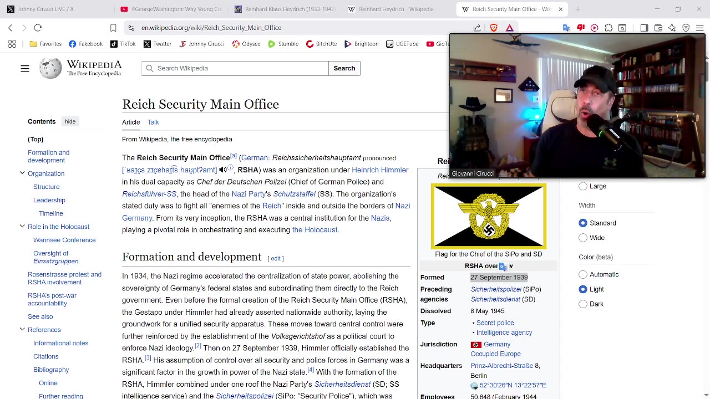Open the Talk tab of the article
710x399 pixels.
point(153,122)
